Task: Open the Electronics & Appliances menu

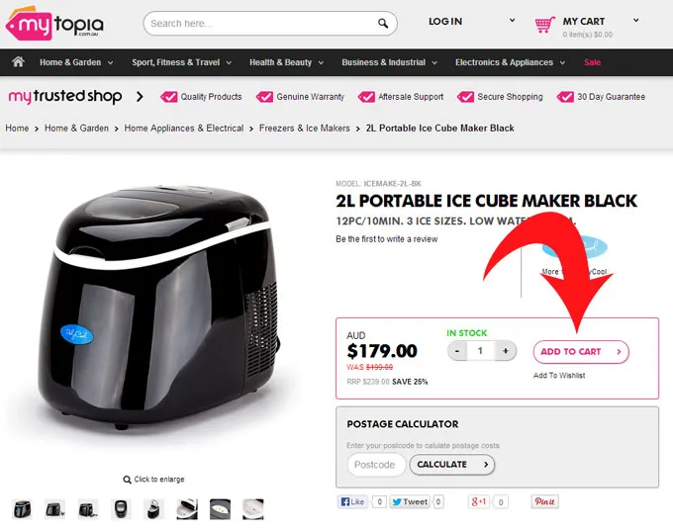Action: (511, 62)
